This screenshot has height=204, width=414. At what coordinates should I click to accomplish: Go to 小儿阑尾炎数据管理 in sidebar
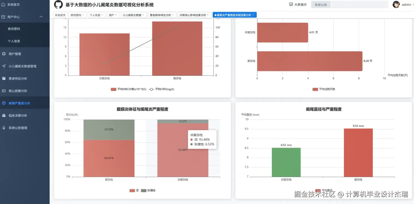click(25, 66)
